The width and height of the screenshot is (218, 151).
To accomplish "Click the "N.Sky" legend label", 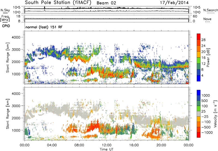I will pos(5,10).
